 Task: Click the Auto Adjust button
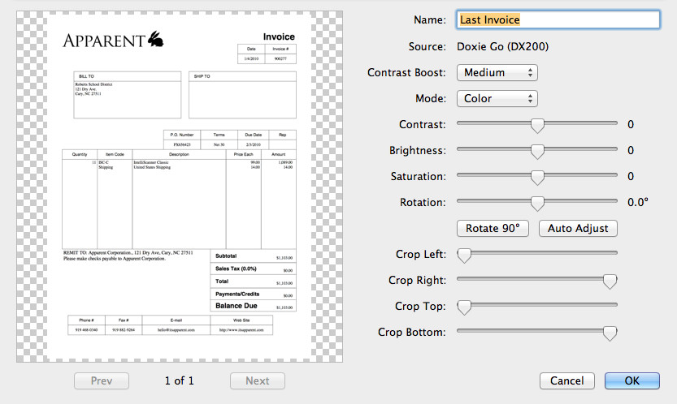[578, 228]
